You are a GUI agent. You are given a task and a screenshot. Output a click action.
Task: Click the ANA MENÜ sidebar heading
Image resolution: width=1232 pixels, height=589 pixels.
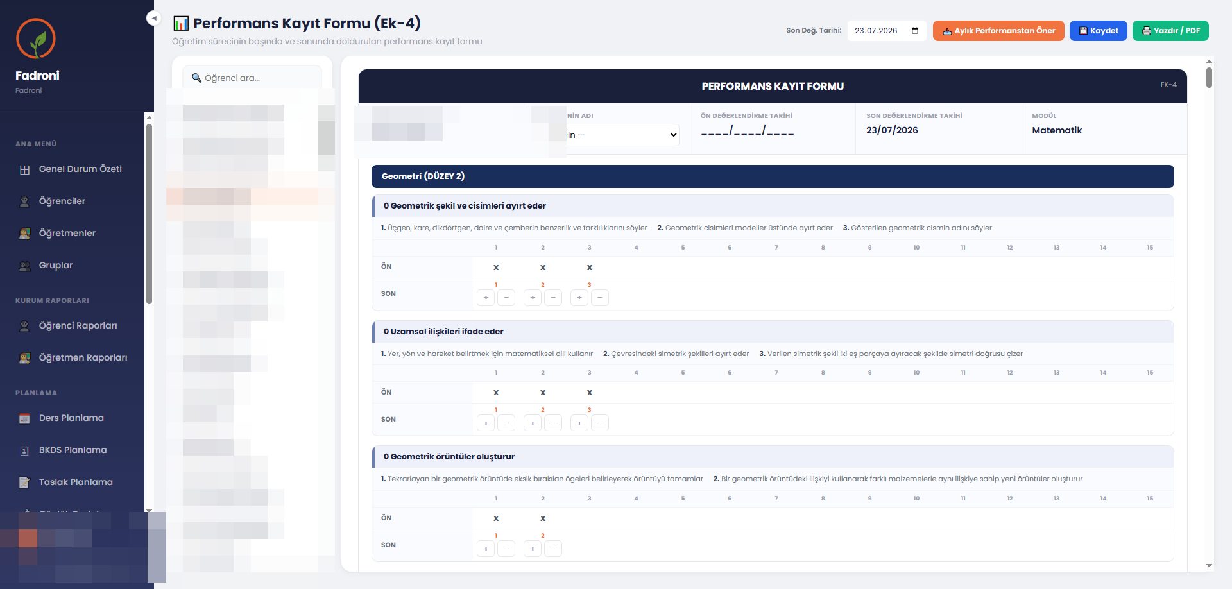coord(36,144)
